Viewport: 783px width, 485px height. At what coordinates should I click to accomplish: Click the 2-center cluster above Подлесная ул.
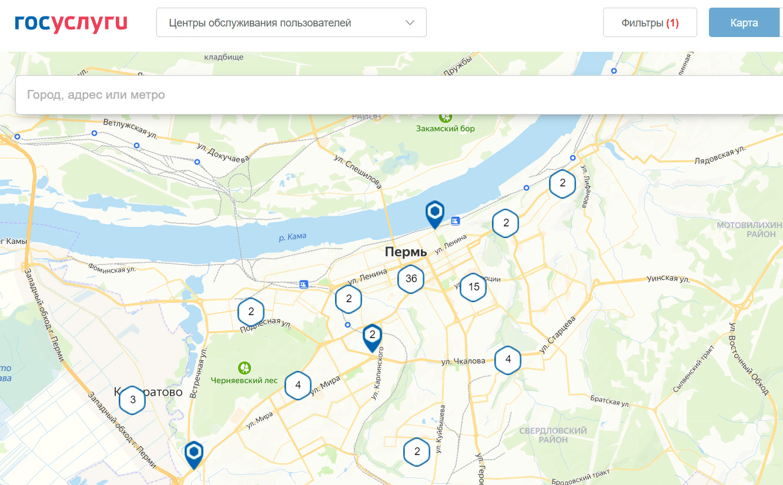click(x=251, y=312)
